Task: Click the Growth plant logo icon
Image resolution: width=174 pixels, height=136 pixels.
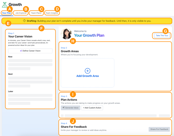Action: pyautogui.click(x=4, y=4)
